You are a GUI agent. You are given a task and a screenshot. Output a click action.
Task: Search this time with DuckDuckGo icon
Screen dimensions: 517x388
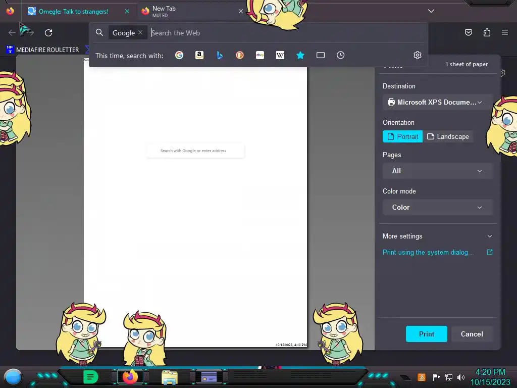(x=240, y=55)
